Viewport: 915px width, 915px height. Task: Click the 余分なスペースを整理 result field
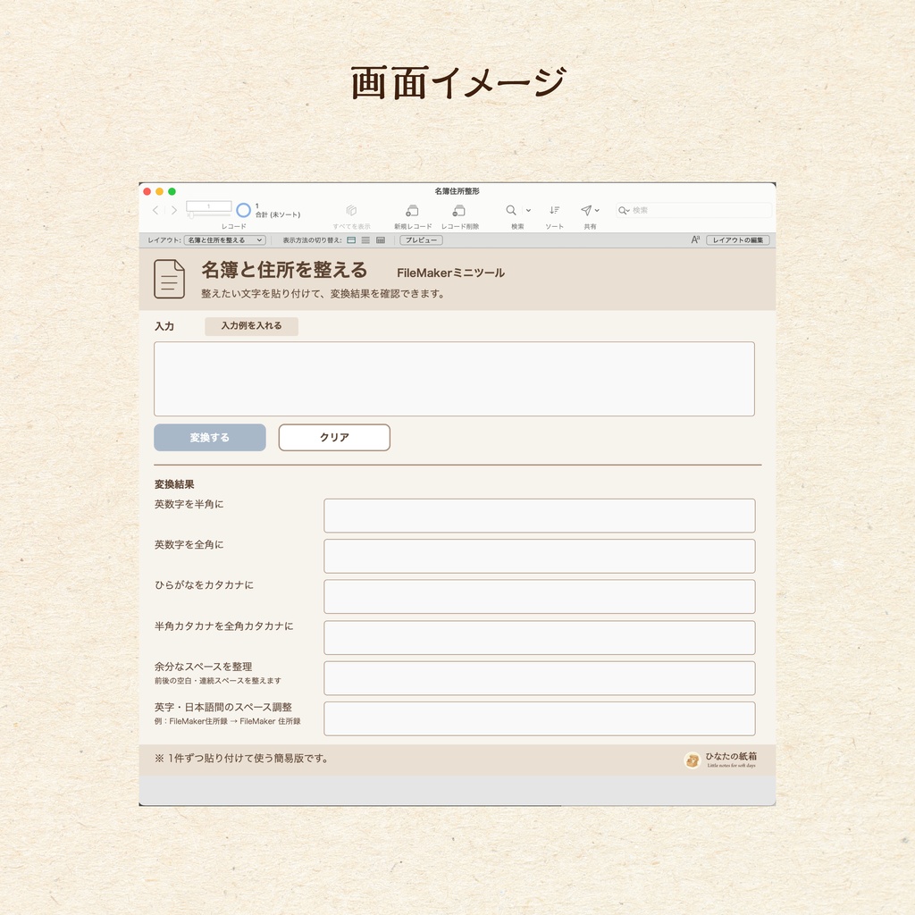point(539,678)
